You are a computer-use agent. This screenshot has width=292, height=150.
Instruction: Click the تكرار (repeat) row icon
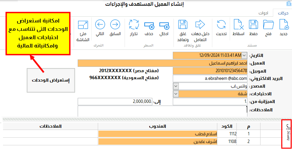pos(134,25)
